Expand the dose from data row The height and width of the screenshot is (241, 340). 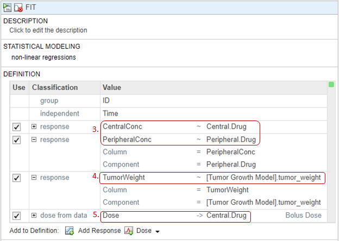pos(34,216)
